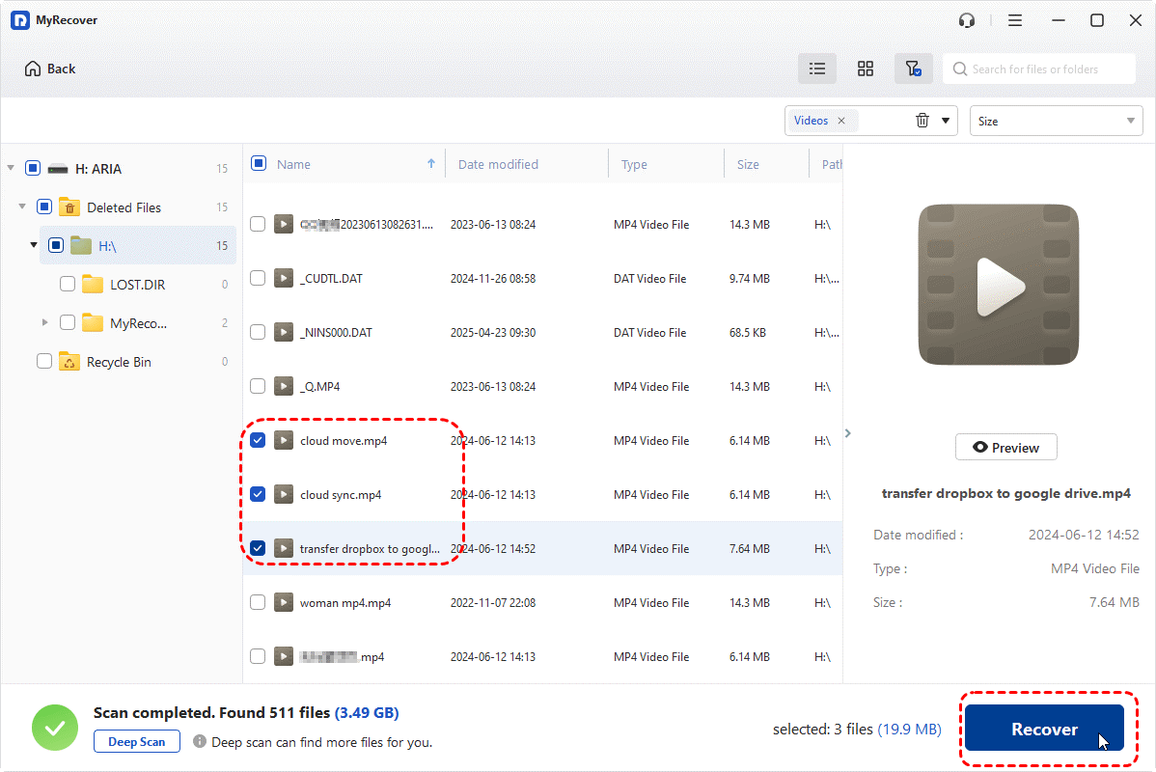The height and width of the screenshot is (772, 1156).
Task: Tick the Recycle Bin checkbox
Action: tap(44, 362)
